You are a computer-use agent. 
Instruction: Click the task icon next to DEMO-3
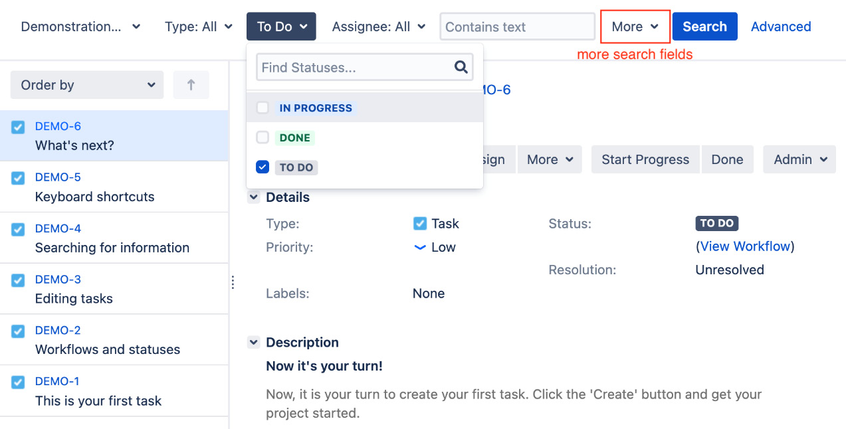coord(18,280)
